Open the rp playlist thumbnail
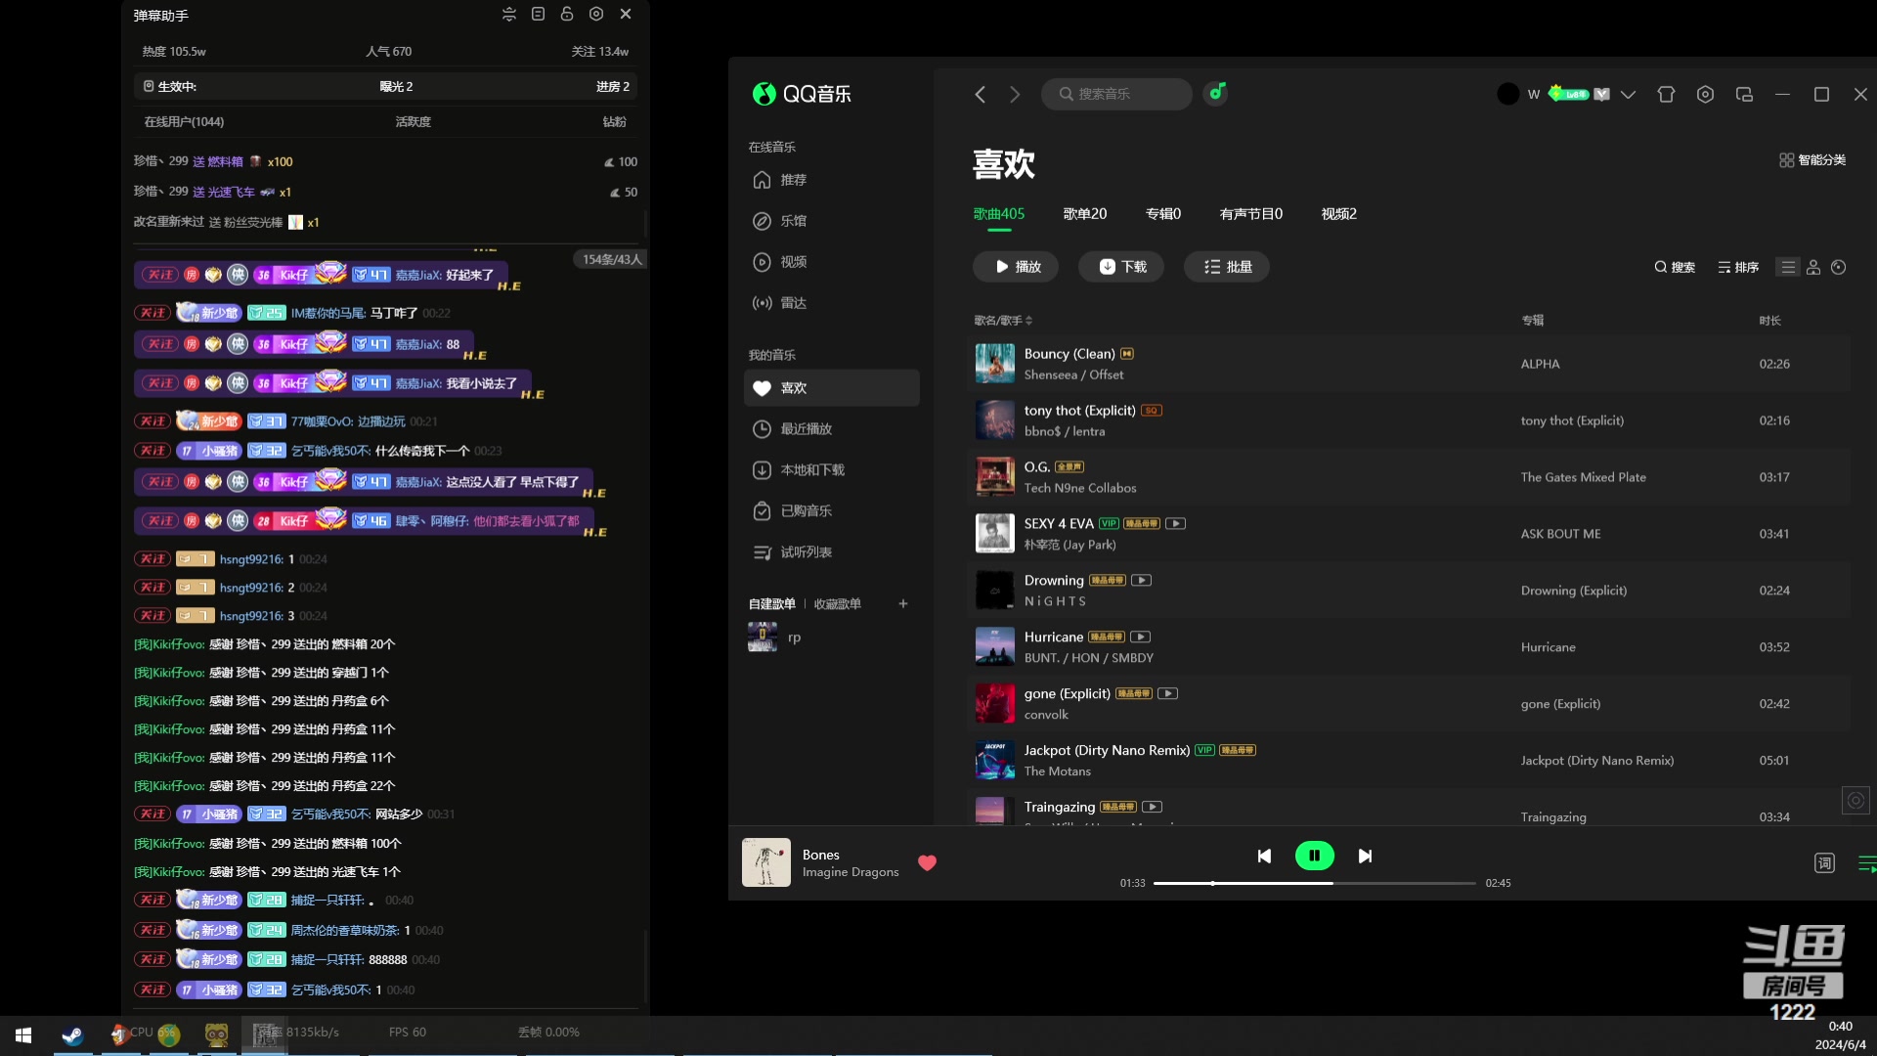This screenshot has height=1056, width=1877. [x=763, y=638]
